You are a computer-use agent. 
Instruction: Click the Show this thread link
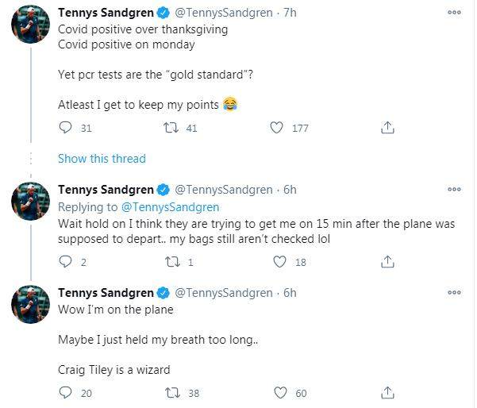pos(102,159)
